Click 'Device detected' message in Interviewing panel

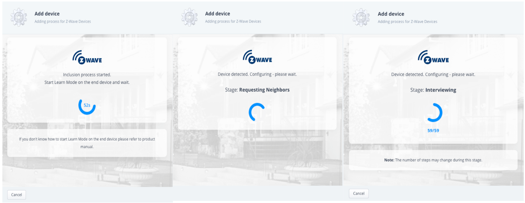tap(433, 74)
